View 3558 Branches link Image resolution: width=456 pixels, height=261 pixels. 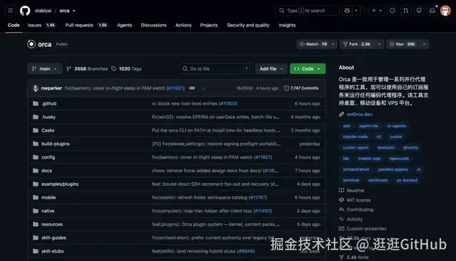(x=87, y=69)
